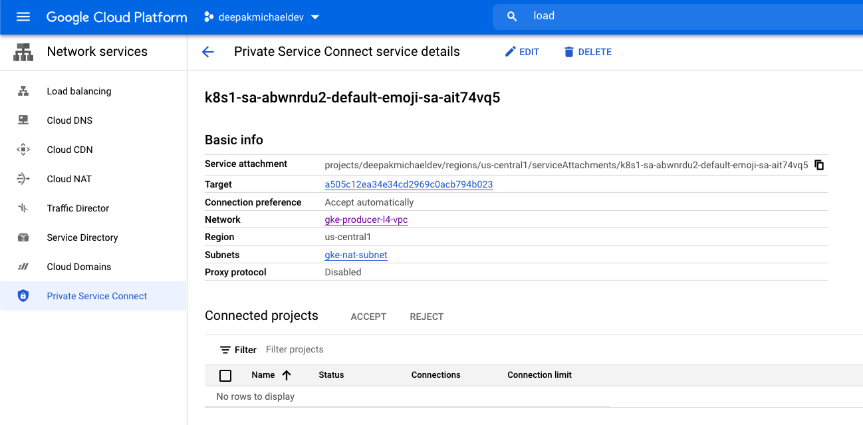Click the Cloud CDN sidebar icon
The height and width of the screenshot is (425, 863).
[23, 150]
